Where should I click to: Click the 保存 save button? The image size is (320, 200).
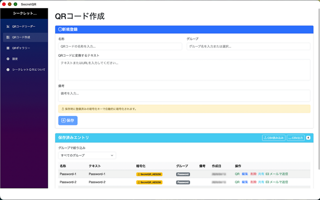tap(68, 120)
